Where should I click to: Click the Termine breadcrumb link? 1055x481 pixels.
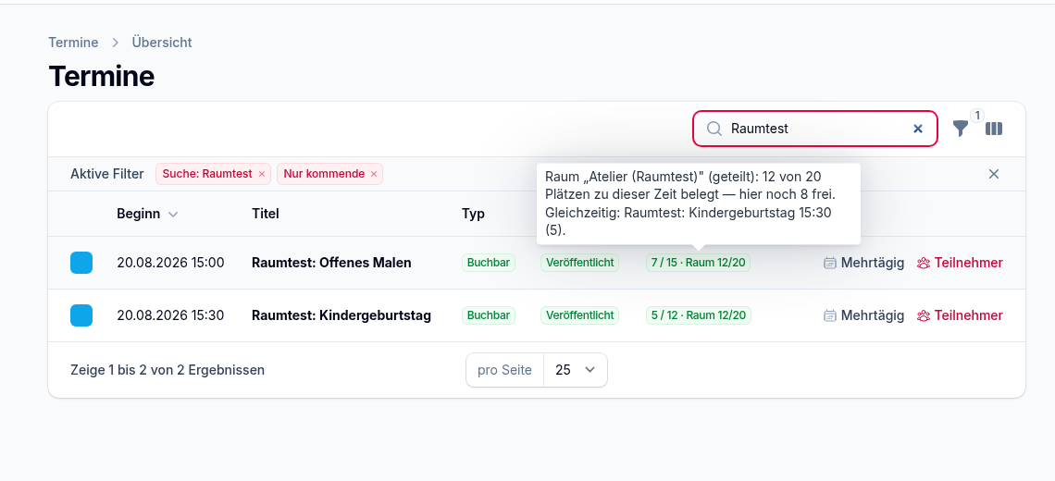73,43
